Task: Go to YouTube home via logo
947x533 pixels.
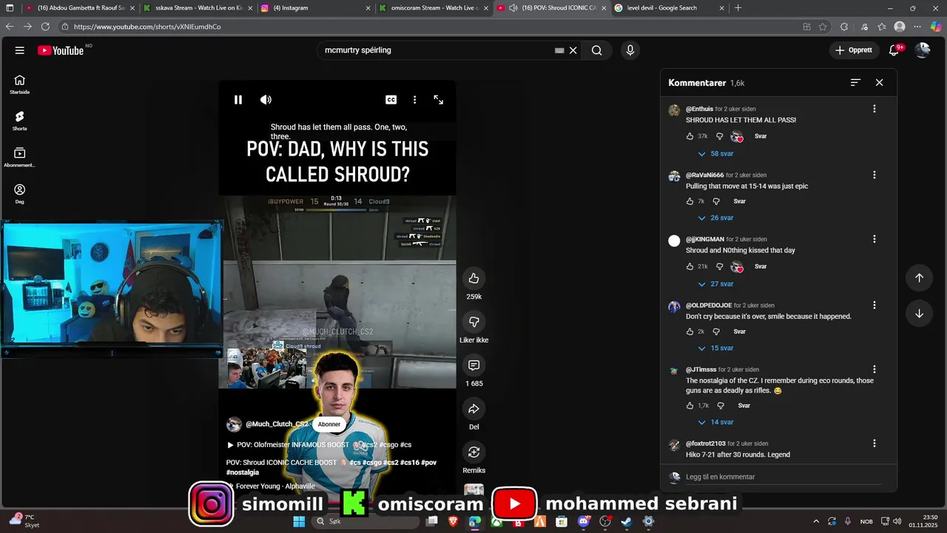Action: click(x=61, y=50)
